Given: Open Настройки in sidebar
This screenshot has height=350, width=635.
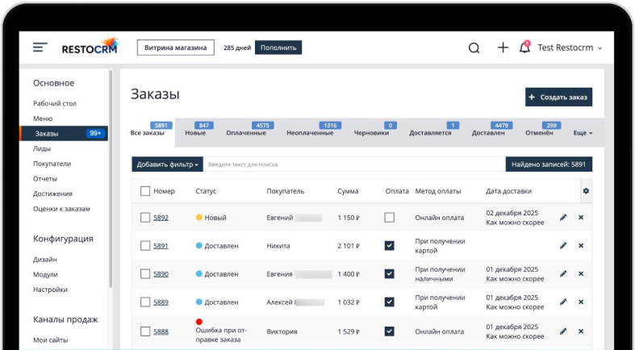Looking at the screenshot, I should (50, 290).
